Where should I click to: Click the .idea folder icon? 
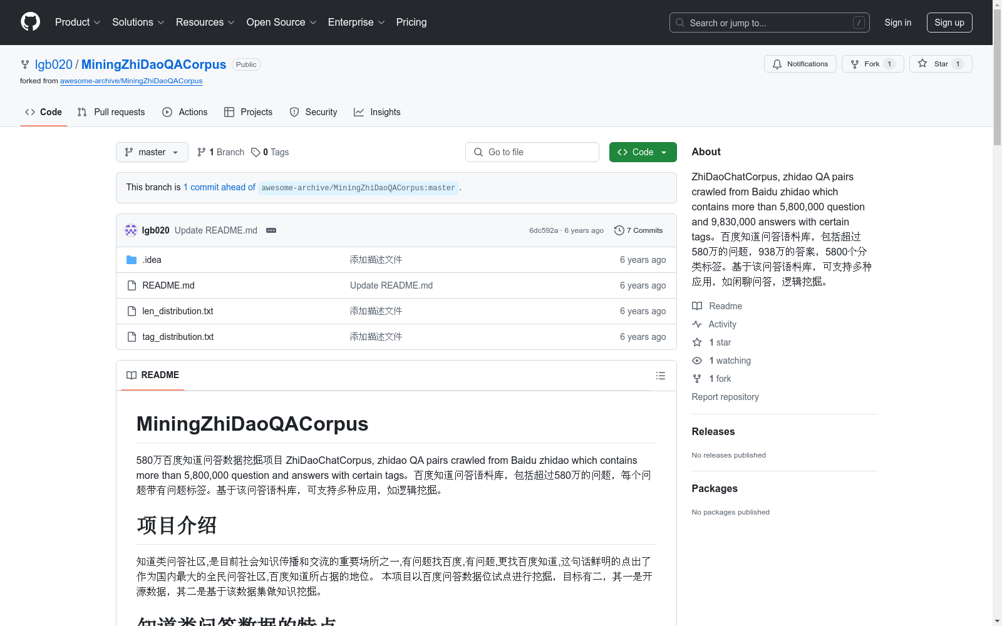coord(132,260)
